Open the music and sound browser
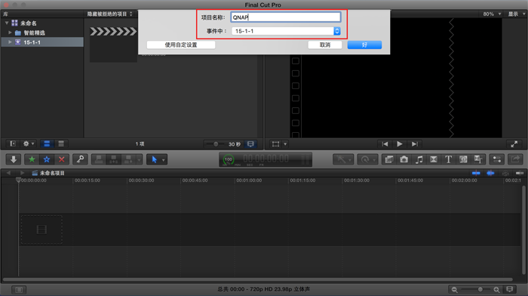528x296 pixels. click(x=419, y=159)
